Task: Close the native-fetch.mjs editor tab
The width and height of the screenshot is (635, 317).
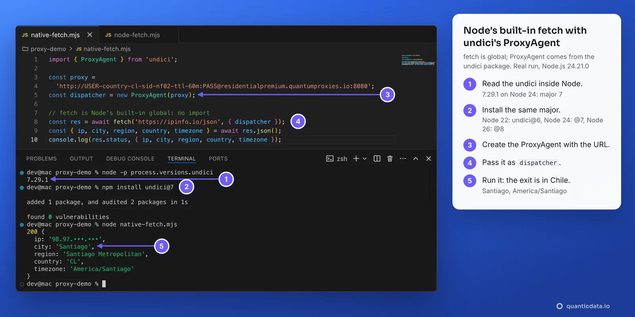Action: (x=90, y=35)
